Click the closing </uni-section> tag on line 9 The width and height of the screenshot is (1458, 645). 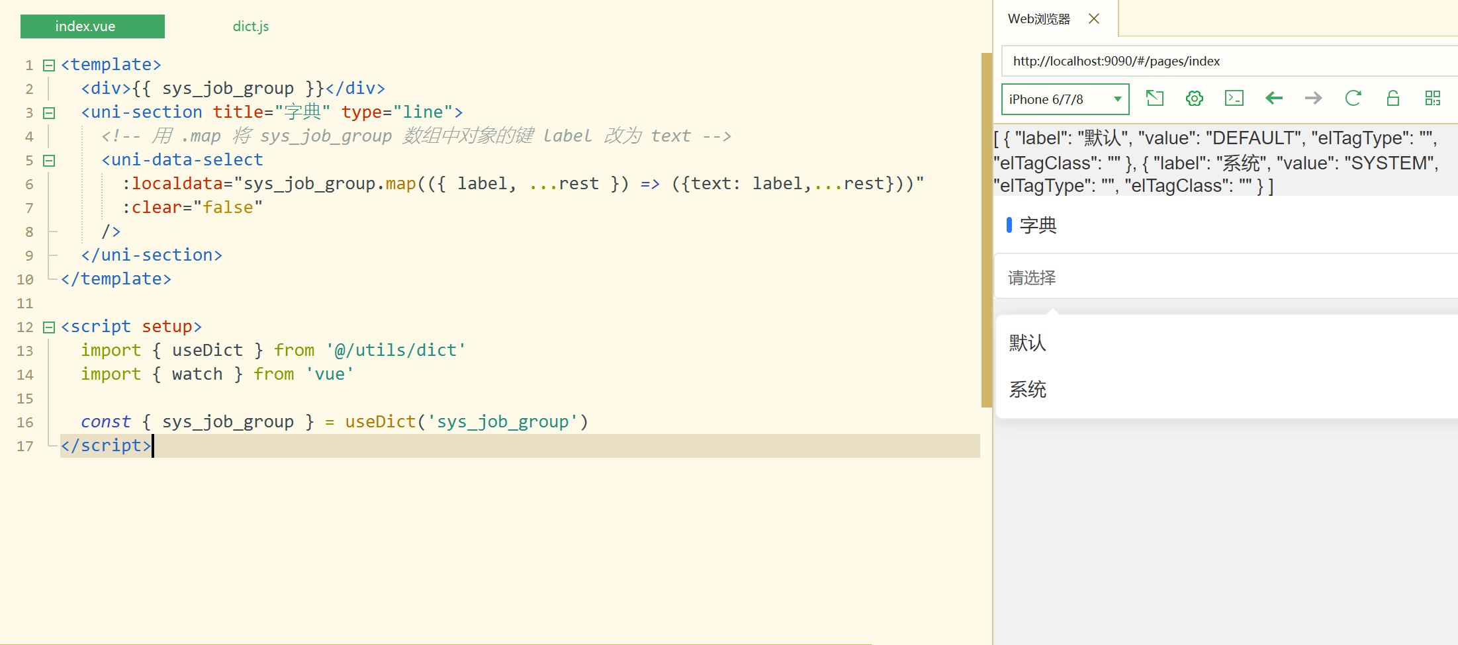point(152,255)
